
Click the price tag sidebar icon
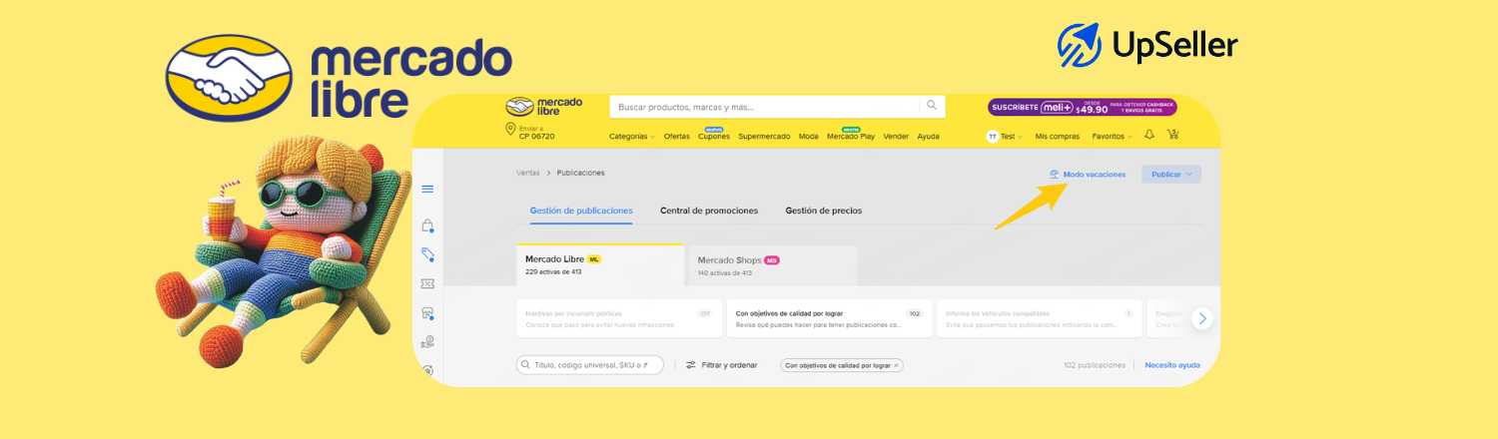[427, 254]
